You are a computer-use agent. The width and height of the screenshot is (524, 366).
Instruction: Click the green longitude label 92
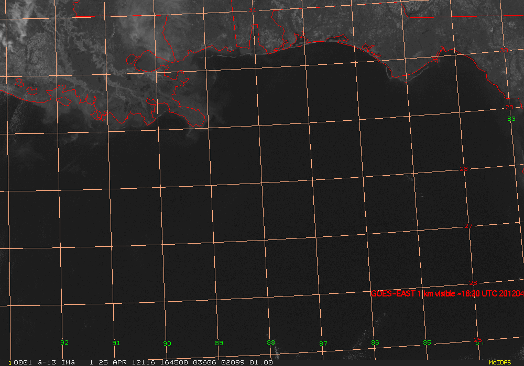64,342
